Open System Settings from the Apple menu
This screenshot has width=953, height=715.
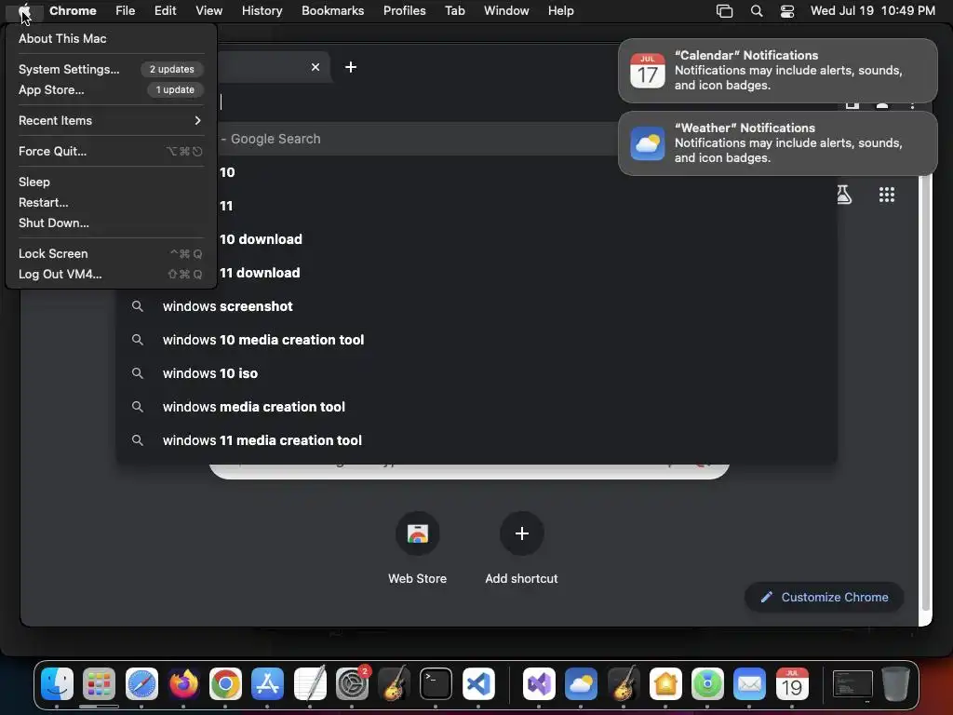(111, 69)
